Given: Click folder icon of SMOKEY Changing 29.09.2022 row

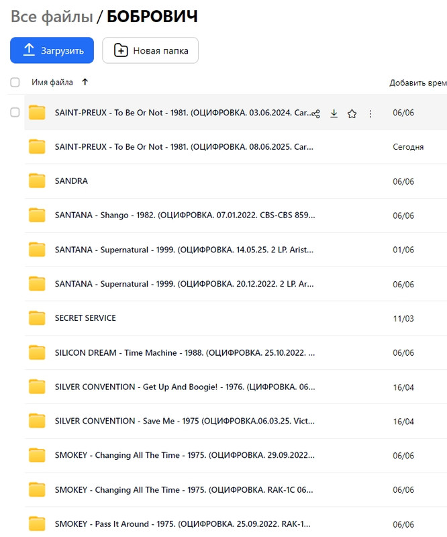Looking at the screenshot, I should tap(37, 455).
